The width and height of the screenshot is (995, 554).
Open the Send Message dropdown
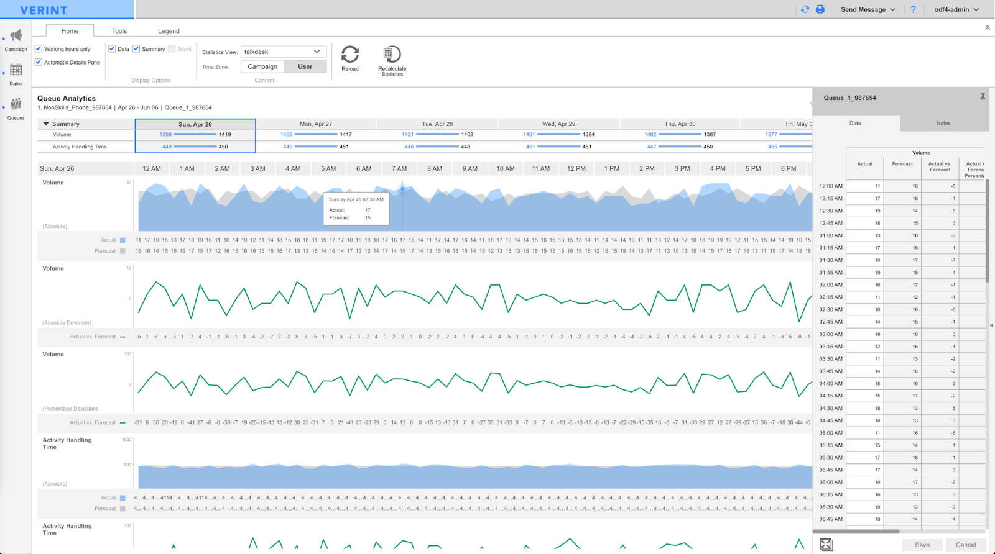coord(868,9)
